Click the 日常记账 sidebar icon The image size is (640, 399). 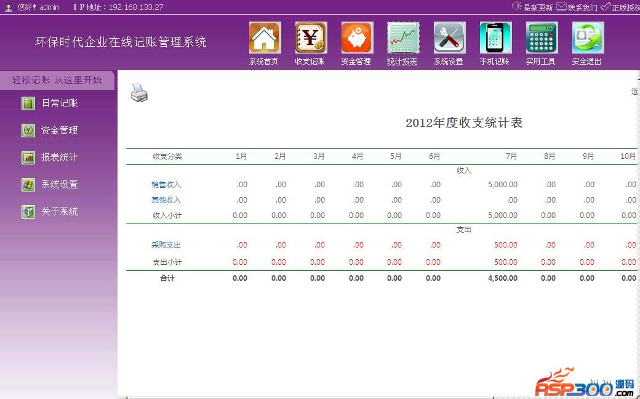click(28, 103)
